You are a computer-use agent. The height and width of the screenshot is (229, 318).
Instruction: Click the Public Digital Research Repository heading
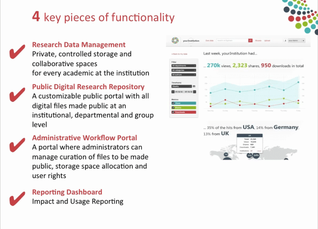pos(88,87)
